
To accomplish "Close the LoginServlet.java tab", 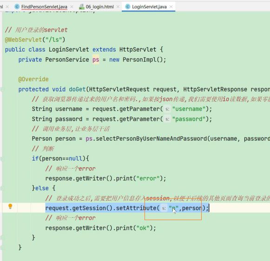I will (x=171, y=7).
